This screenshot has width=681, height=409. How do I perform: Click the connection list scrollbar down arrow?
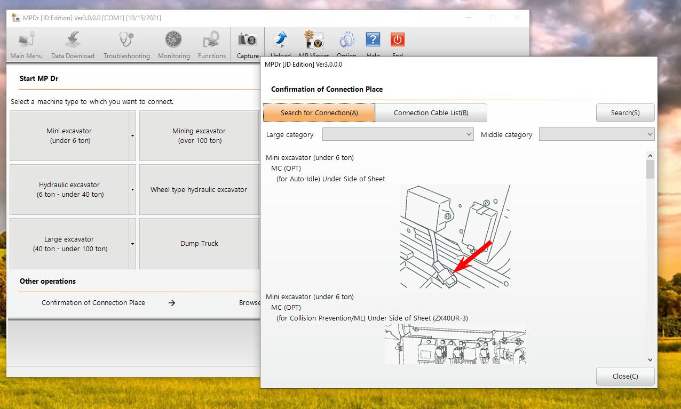tap(650, 360)
